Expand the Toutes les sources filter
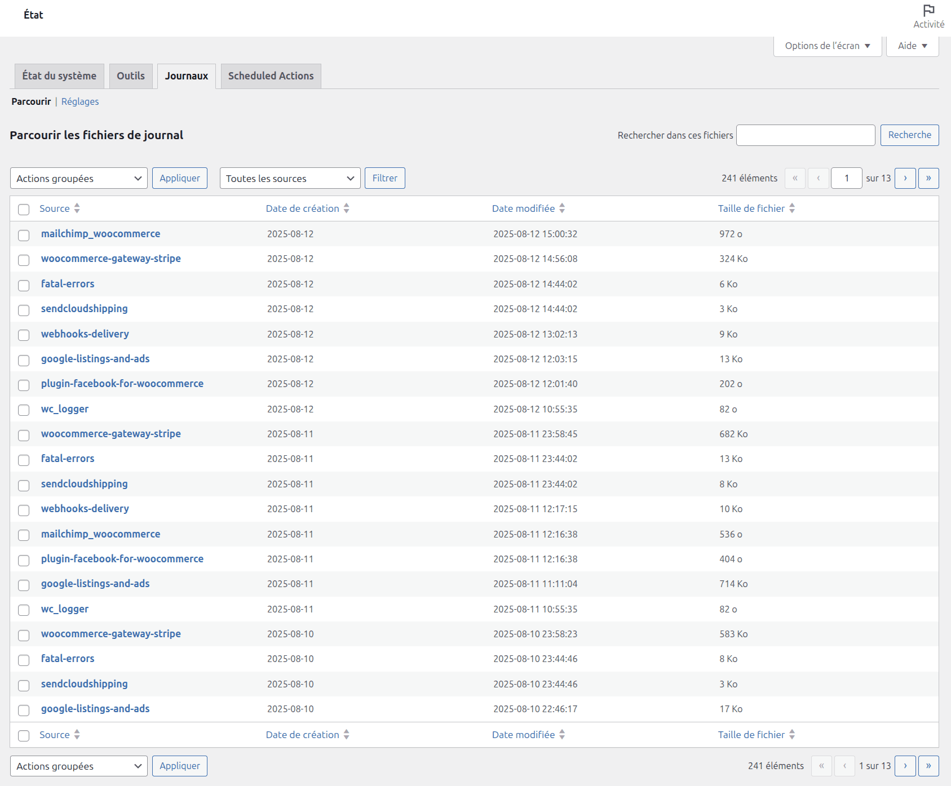 [290, 178]
